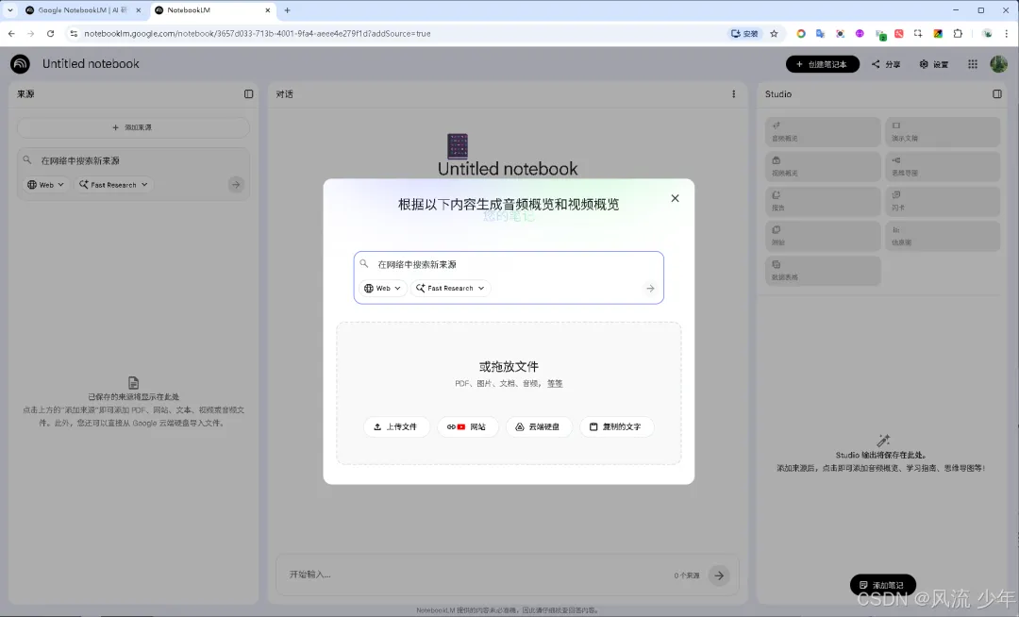Open Fast Research dropdown in sources panel
Viewport: 1019px width, 617px height.
[114, 185]
